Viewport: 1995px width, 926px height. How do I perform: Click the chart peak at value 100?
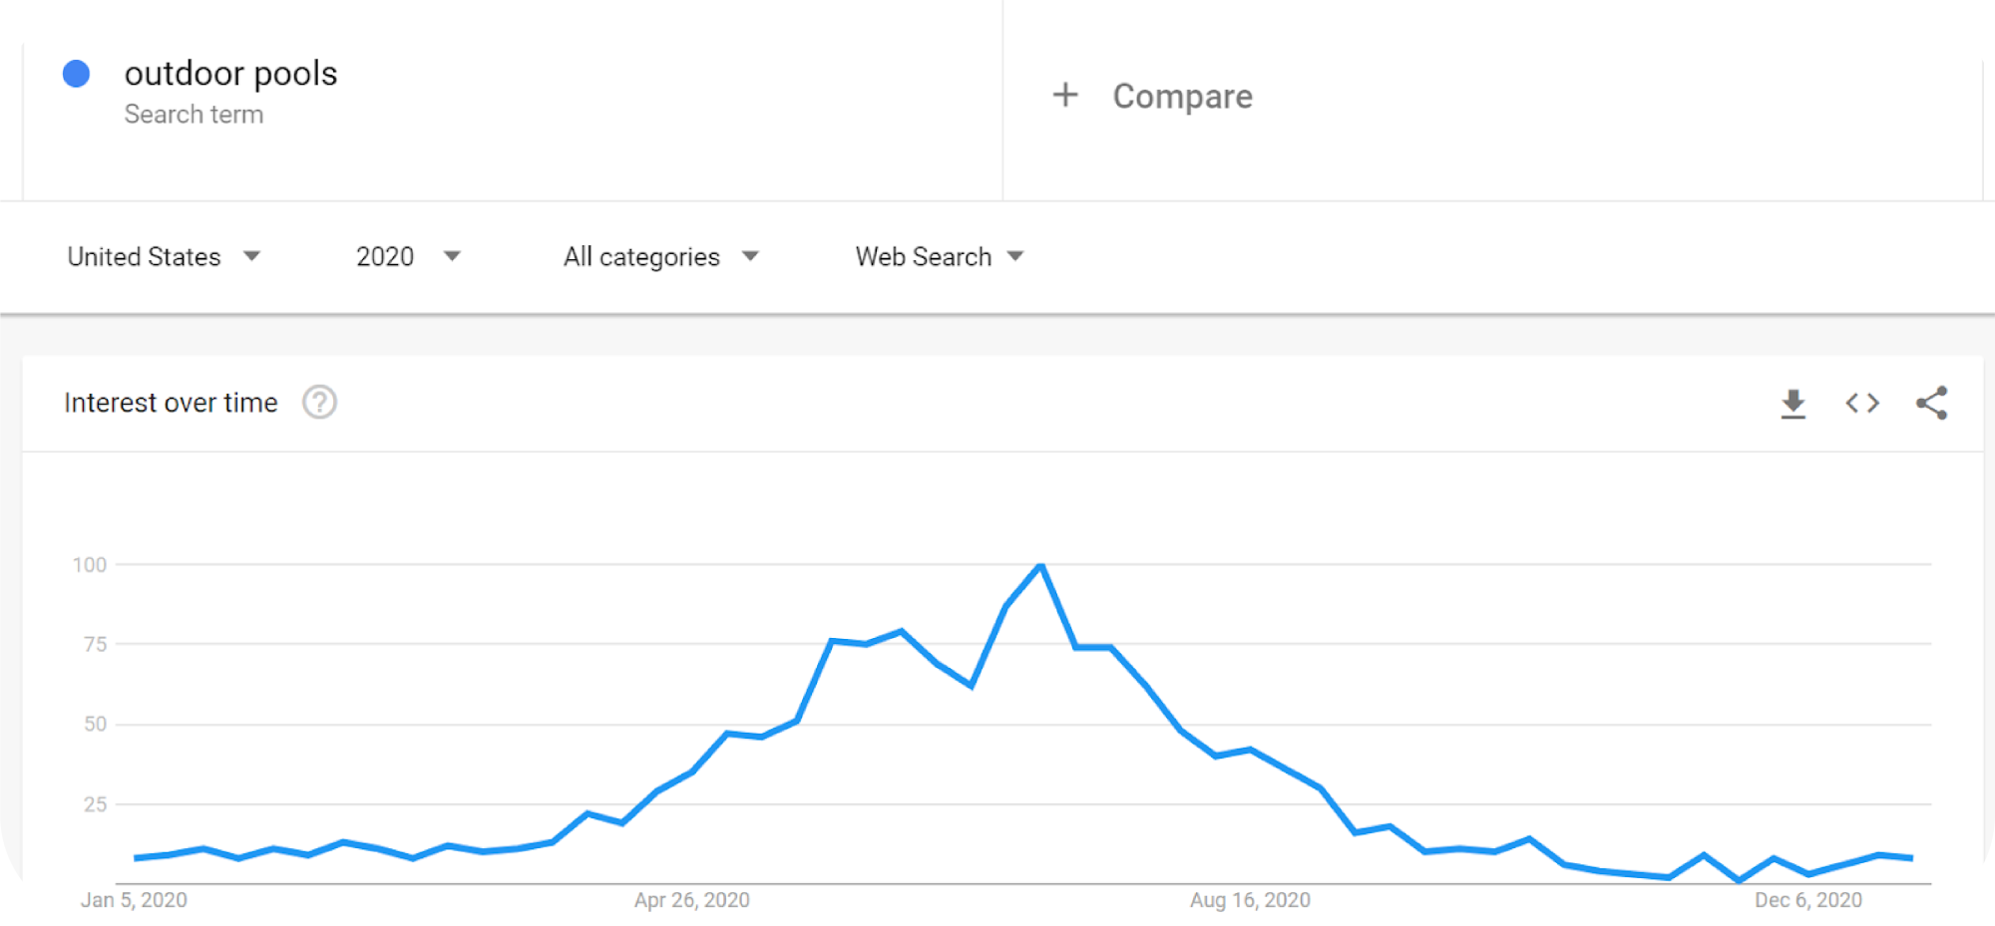tap(1040, 566)
